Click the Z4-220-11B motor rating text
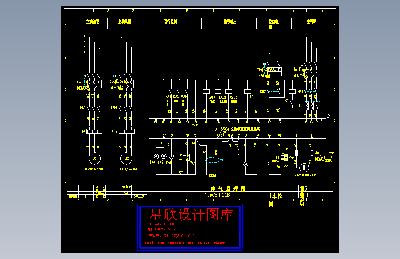400x259 pixels. pyautogui.click(x=305, y=175)
